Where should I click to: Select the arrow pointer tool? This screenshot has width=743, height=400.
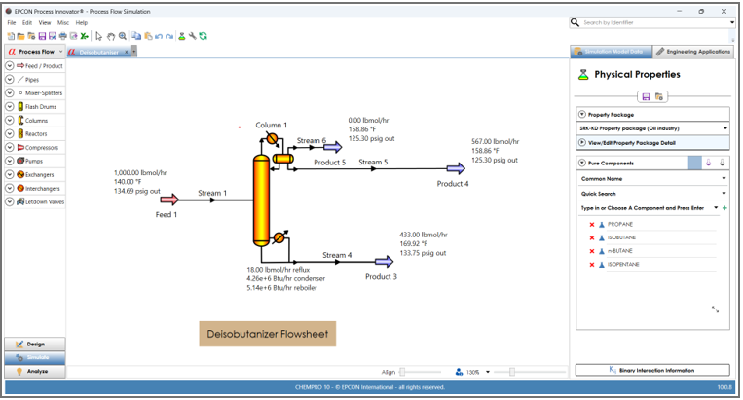pos(98,36)
